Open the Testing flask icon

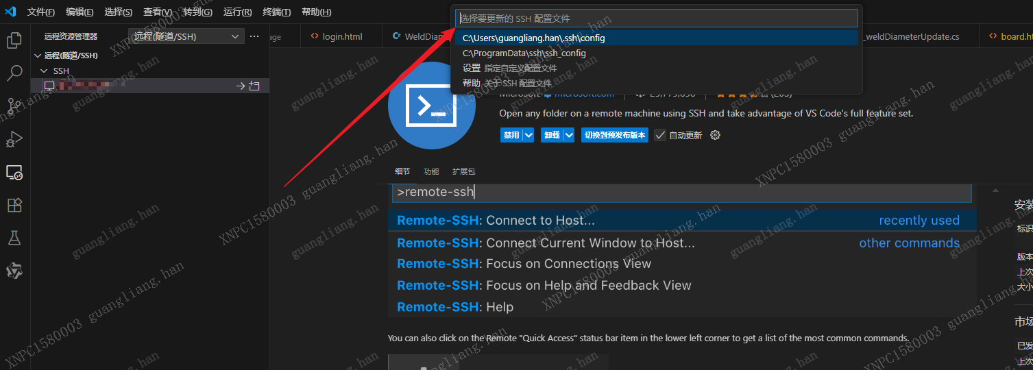click(14, 238)
